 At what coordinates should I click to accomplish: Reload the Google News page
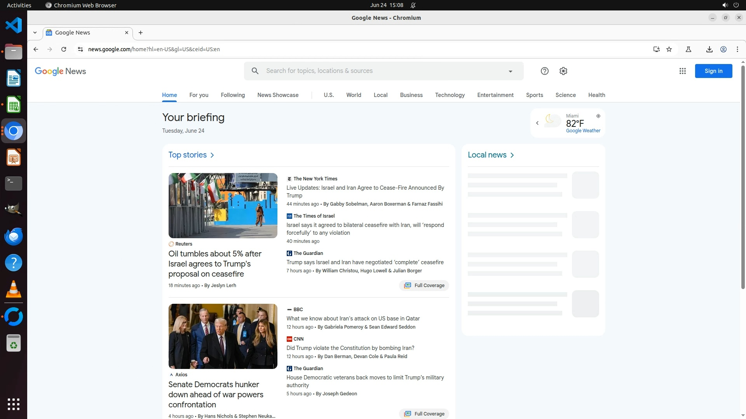(x=64, y=49)
